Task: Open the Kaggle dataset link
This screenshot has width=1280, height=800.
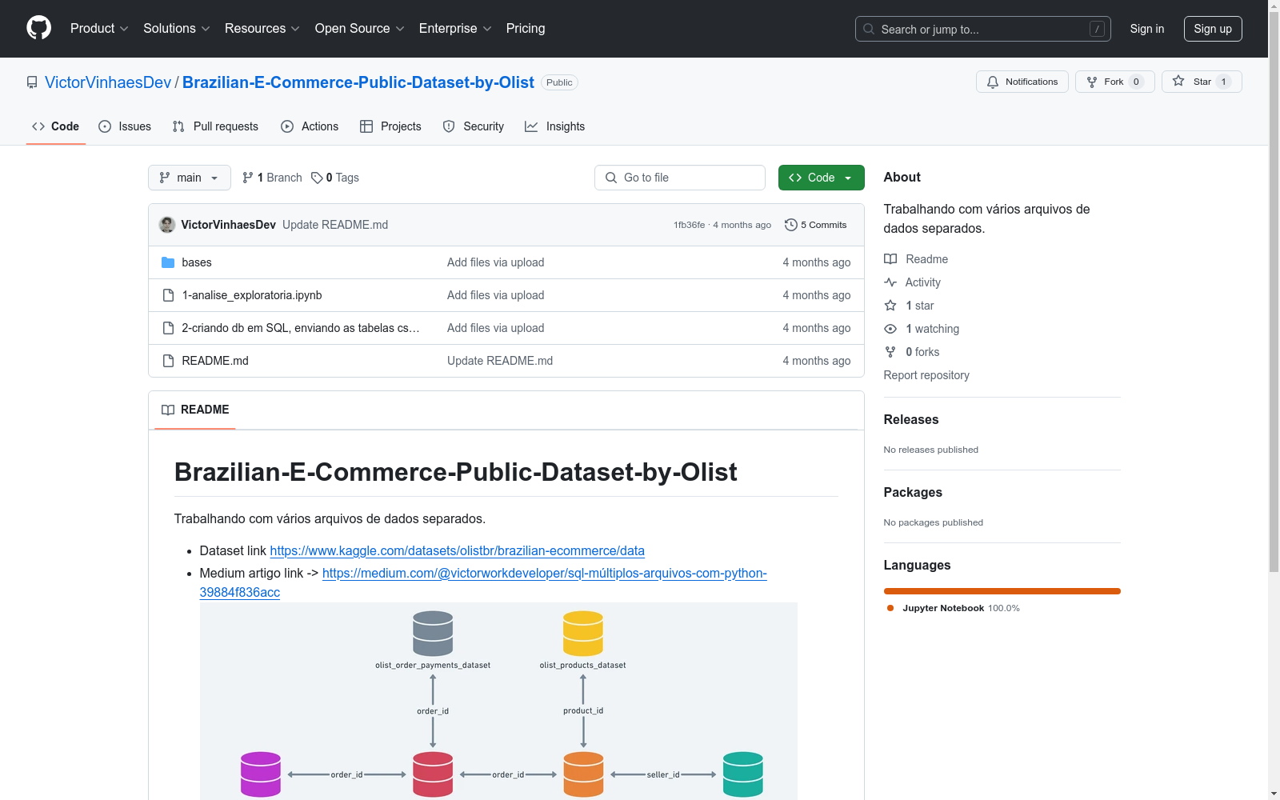Action: (457, 550)
